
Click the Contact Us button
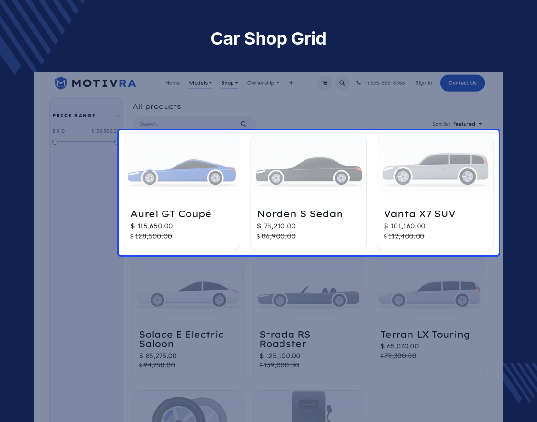click(x=462, y=83)
